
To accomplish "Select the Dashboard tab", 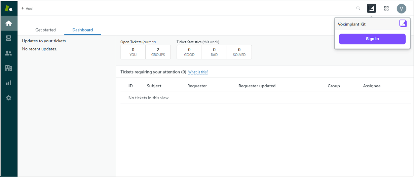I will (83, 30).
